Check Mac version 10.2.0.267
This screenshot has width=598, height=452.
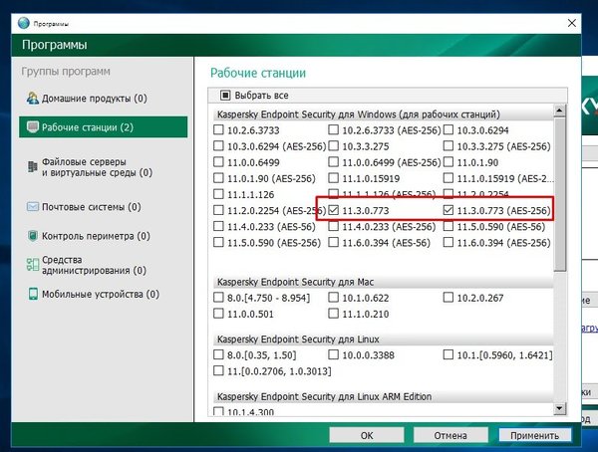[449, 296]
